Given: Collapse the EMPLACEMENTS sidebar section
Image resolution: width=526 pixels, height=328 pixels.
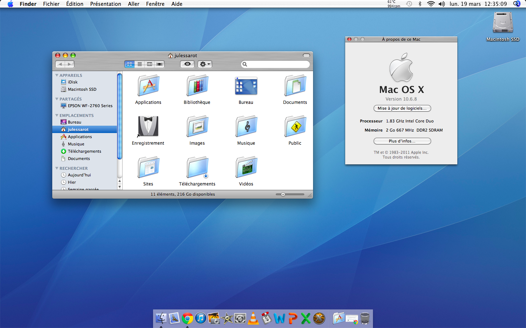Looking at the screenshot, I should click(57, 116).
